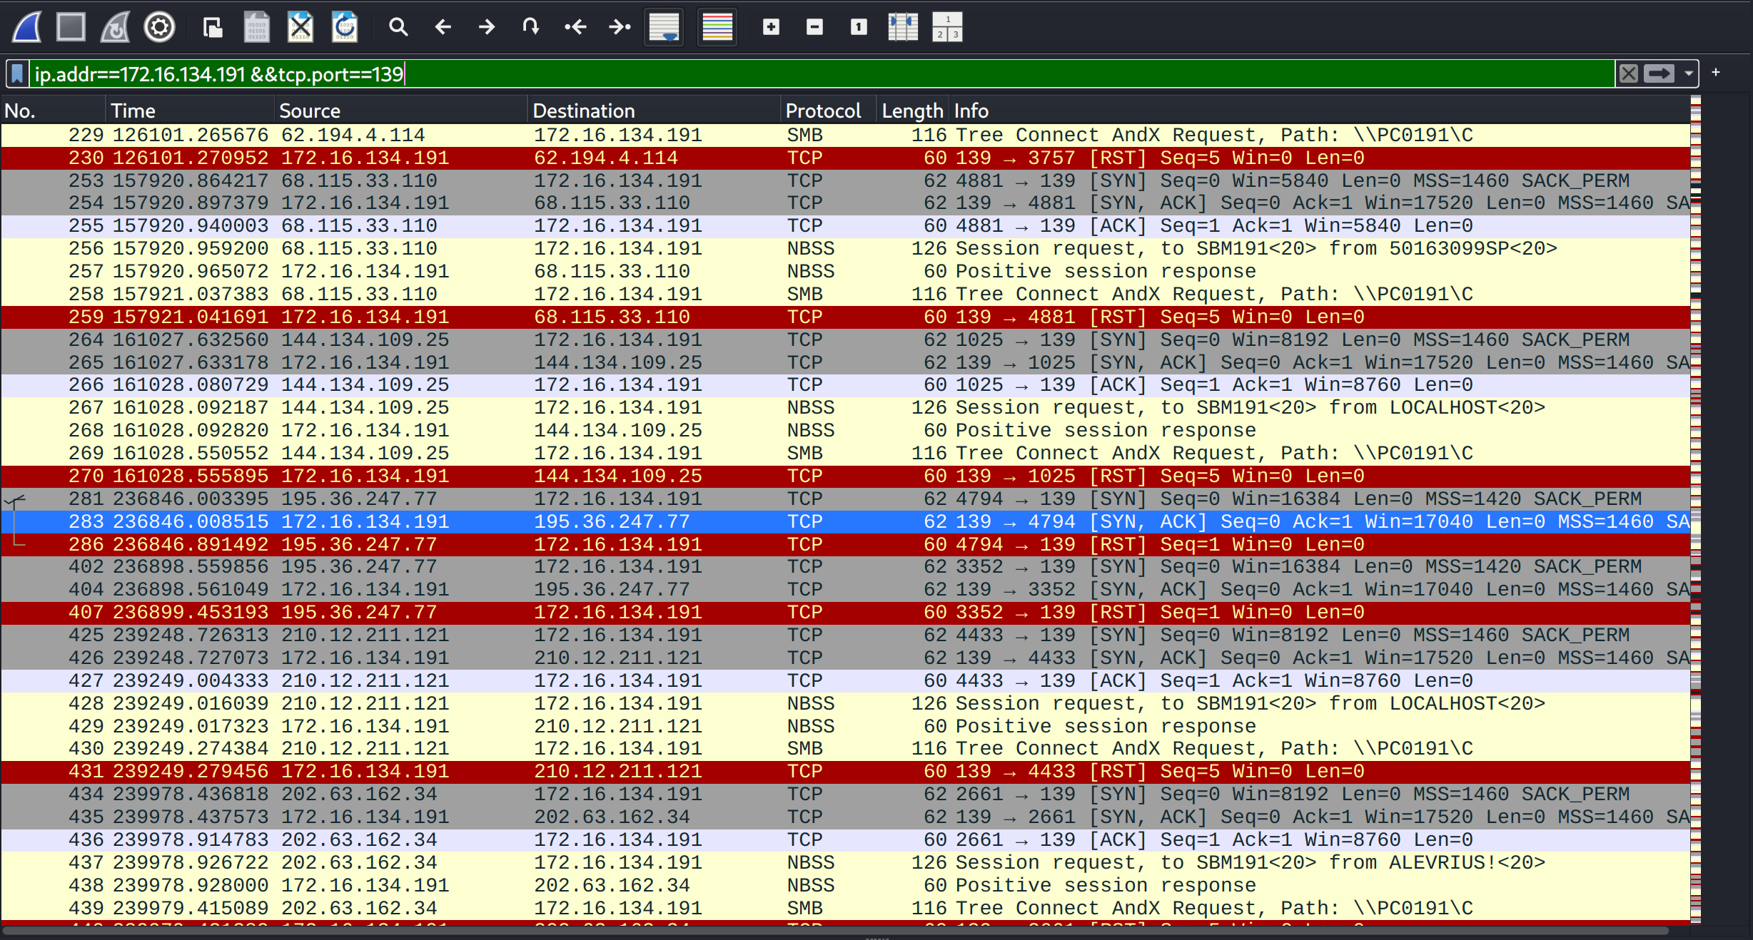The width and height of the screenshot is (1753, 940).
Task: Open capture options gear icon
Action: point(159,28)
